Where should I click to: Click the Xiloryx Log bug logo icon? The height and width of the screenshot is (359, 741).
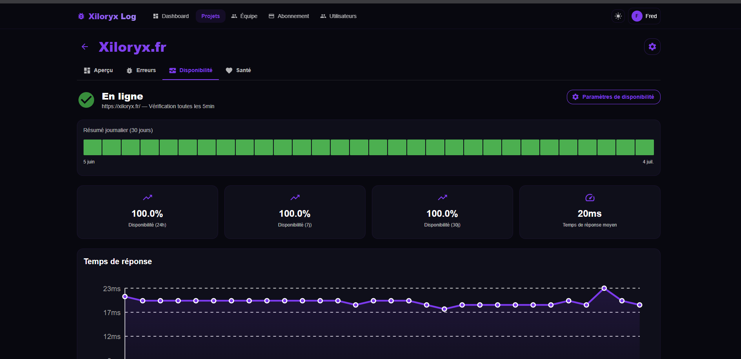tap(81, 16)
